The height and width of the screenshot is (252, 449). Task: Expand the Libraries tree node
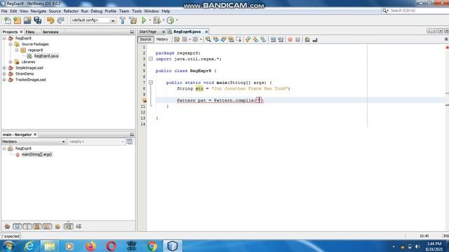pyautogui.click(x=11, y=62)
